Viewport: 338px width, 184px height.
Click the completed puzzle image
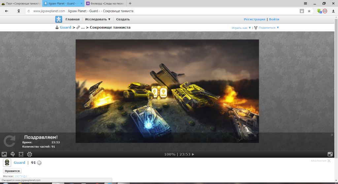coord(167,91)
